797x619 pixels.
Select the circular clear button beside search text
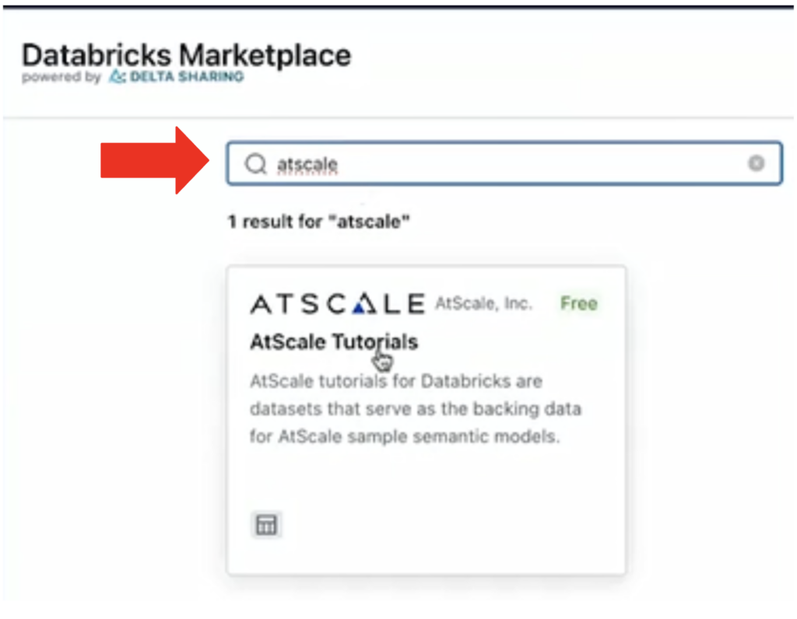(x=756, y=163)
